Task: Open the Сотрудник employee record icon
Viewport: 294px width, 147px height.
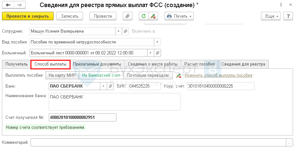Action: click(x=125, y=31)
